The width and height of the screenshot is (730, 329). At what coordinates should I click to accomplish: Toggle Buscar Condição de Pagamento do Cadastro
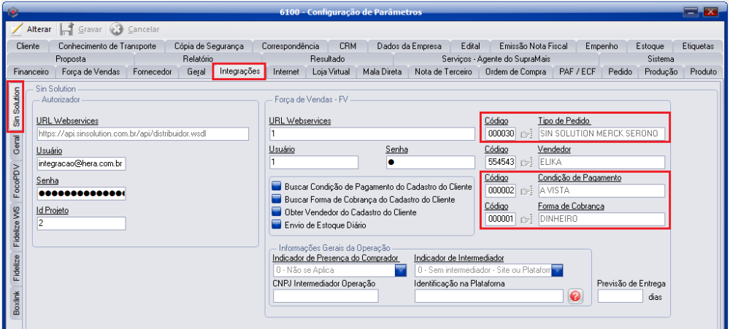click(277, 186)
